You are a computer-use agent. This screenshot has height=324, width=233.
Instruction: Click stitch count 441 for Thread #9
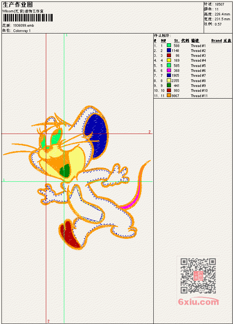pyautogui.click(x=177, y=86)
